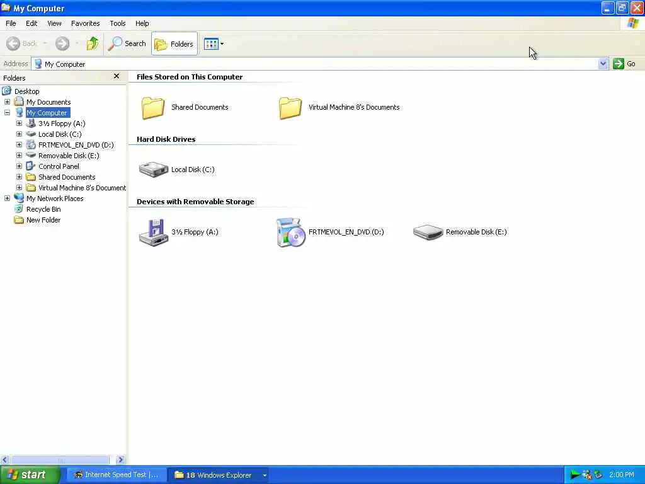Select Desktop in the folder tree
Image resolution: width=645 pixels, height=484 pixels.
(26, 91)
